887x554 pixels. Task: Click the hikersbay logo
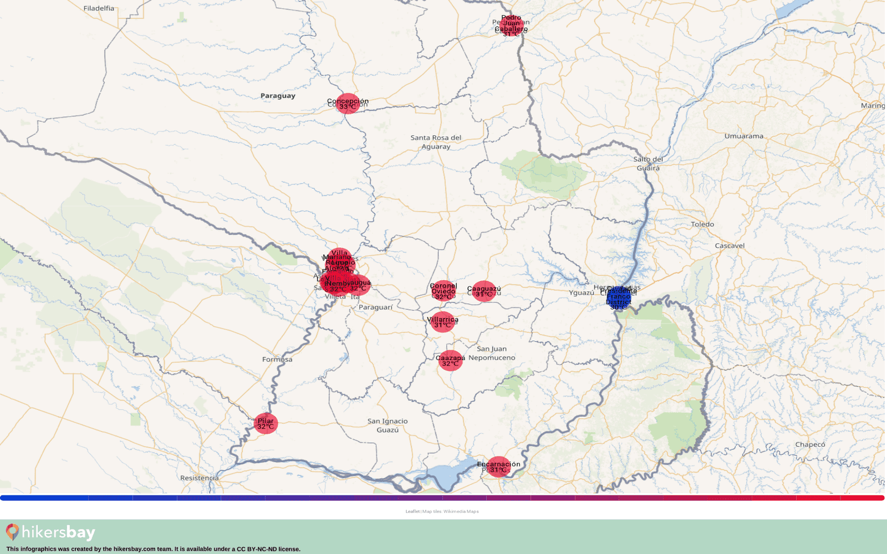pos(51,532)
